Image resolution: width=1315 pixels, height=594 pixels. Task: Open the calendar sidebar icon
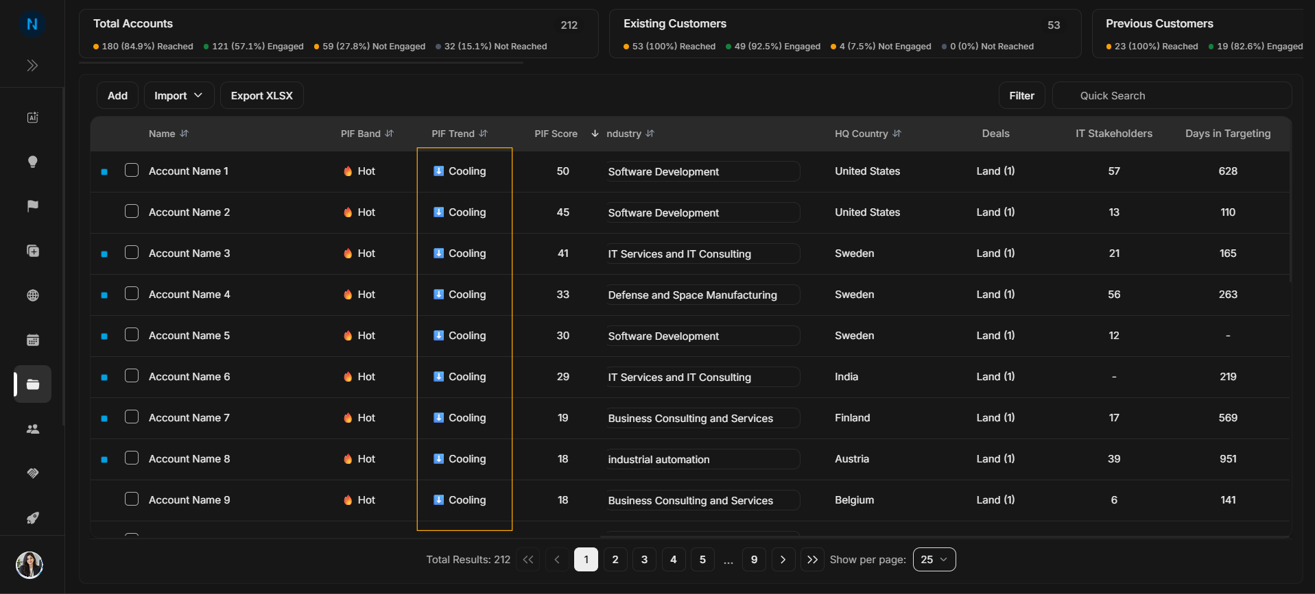pos(32,340)
